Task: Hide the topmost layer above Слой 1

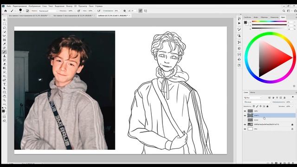Action: [245, 111]
